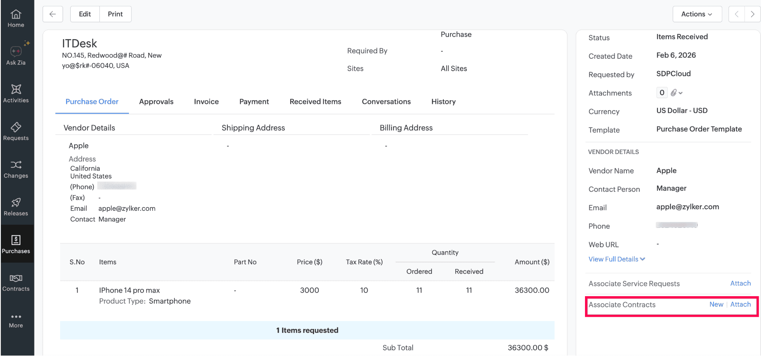Go to the next purchase order arrow
The image size is (761, 357).
click(x=752, y=14)
